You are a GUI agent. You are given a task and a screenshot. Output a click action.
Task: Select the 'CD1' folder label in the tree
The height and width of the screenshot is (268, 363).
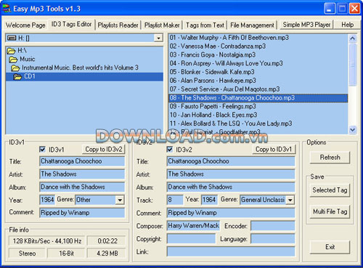(30, 76)
